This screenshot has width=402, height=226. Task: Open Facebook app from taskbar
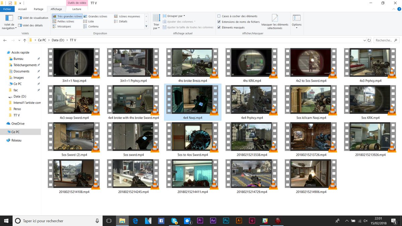coord(161,221)
